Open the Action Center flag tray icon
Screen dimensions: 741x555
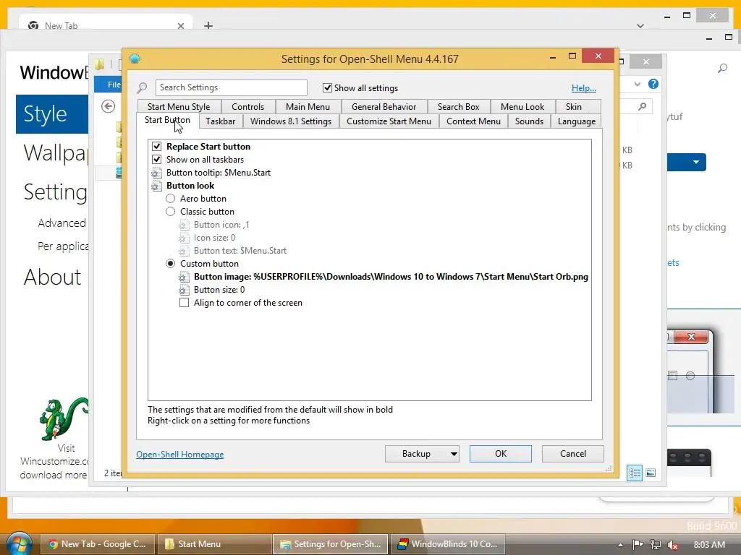point(638,545)
